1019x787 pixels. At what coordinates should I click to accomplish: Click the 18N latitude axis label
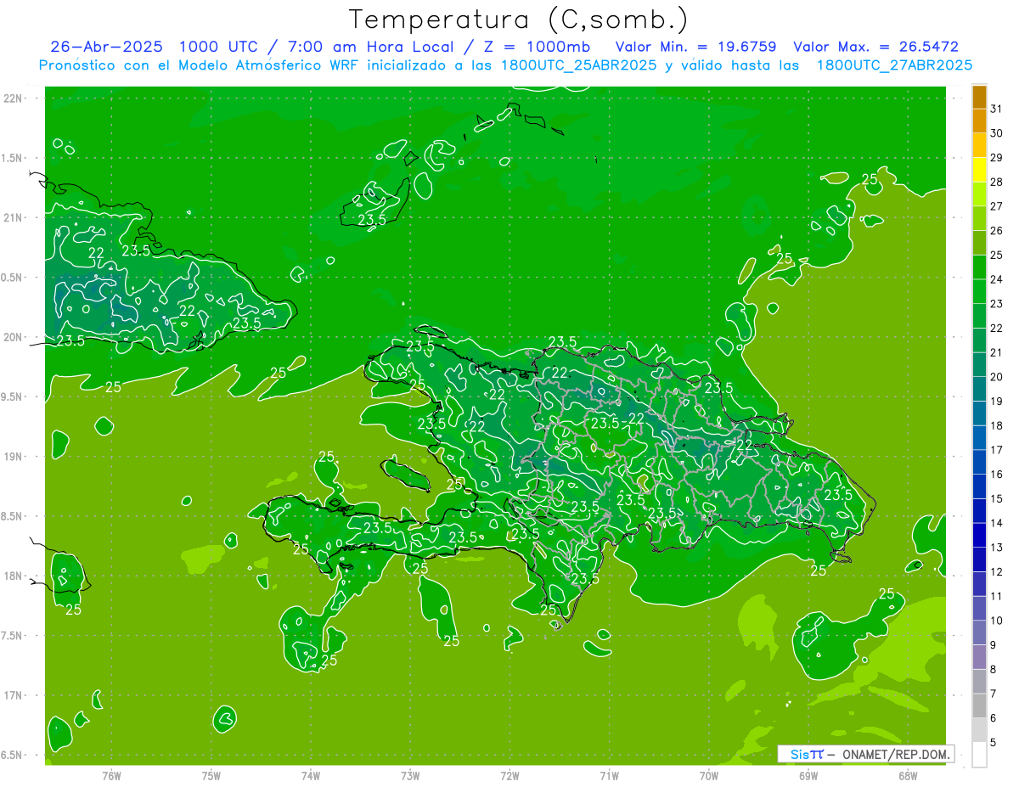click(13, 576)
